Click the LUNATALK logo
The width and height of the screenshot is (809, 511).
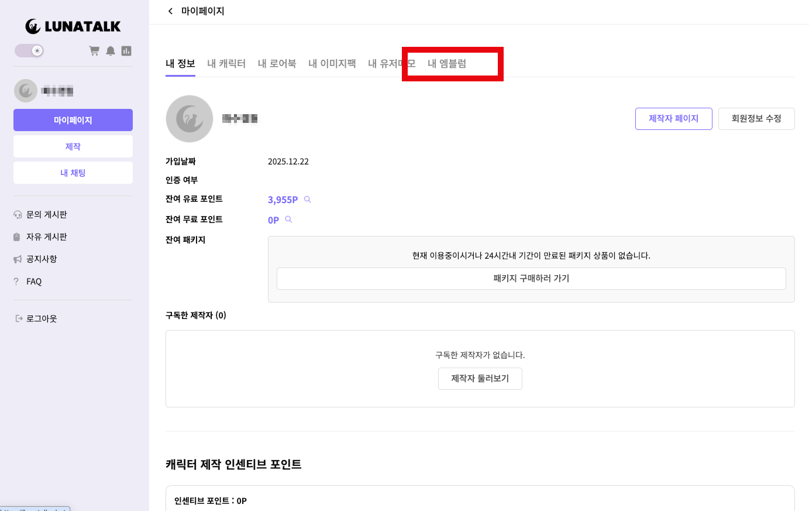73,26
